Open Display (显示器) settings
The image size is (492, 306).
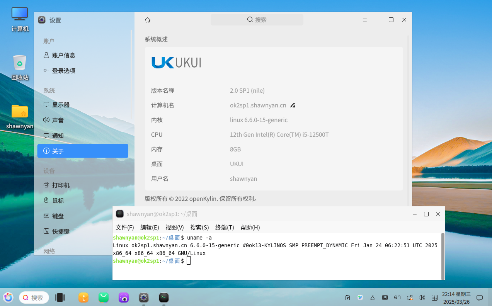(x=61, y=105)
